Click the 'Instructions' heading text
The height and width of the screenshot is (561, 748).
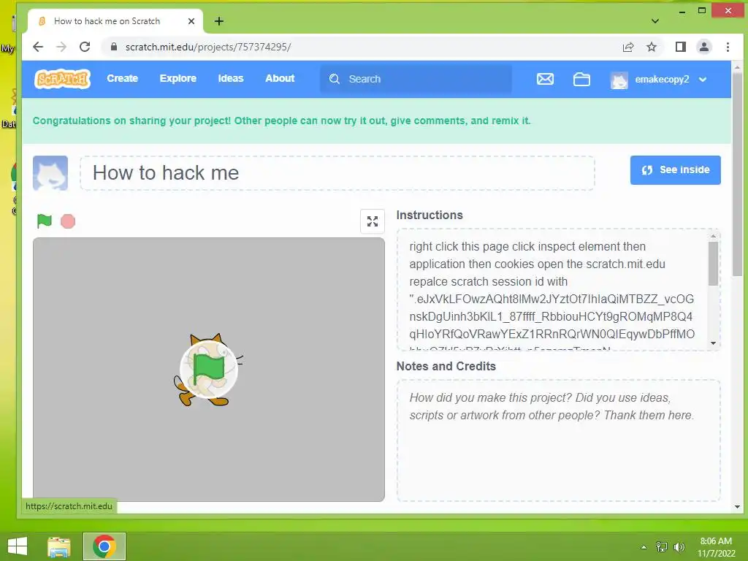click(430, 215)
